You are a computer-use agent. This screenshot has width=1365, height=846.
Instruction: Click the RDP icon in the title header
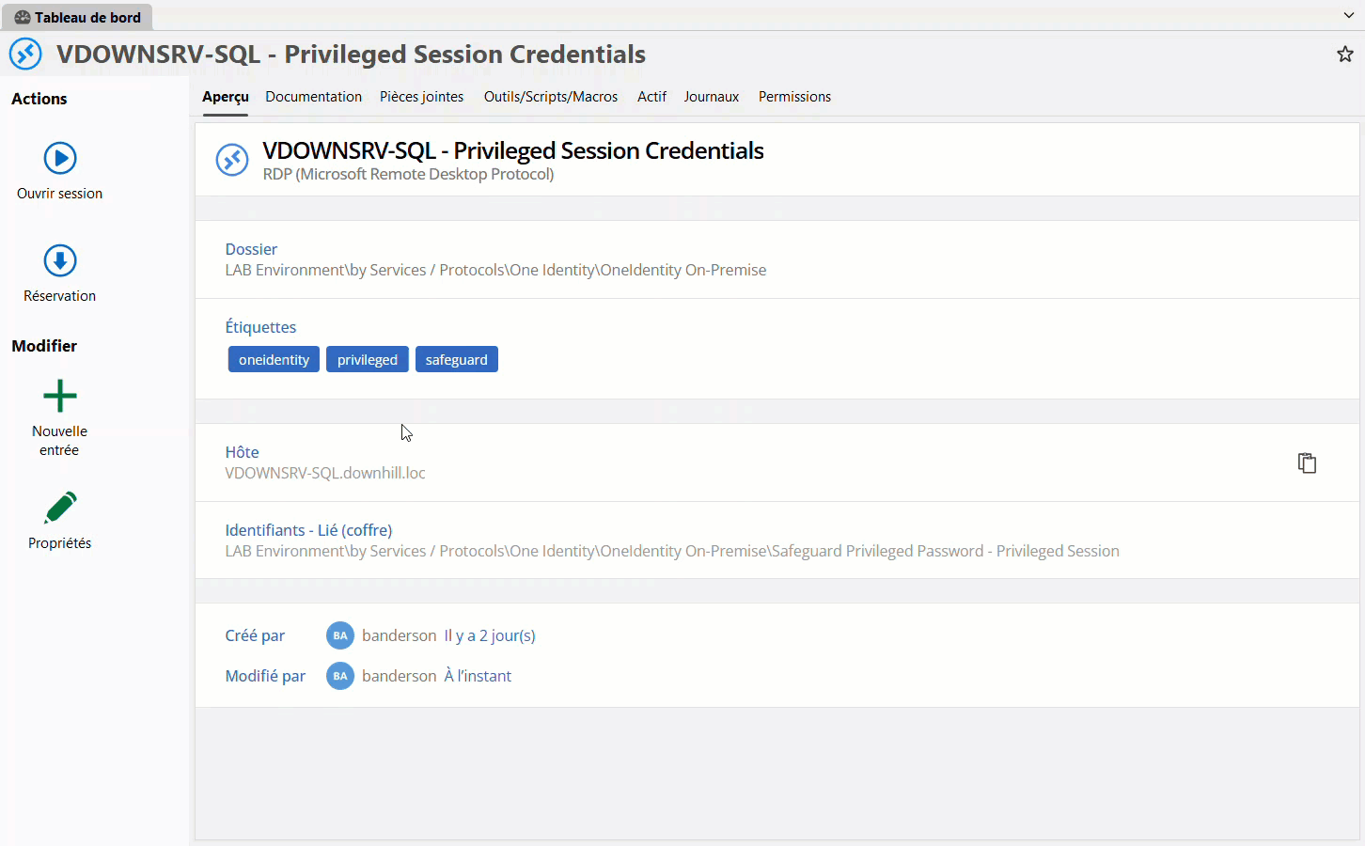(x=25, y=54)
